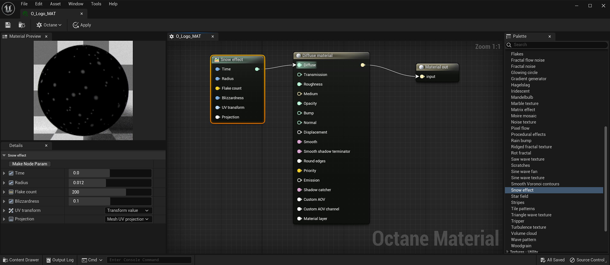Select Star field in the Palette
This screenshot has width=610, height=265.
[x=519, y=197]
